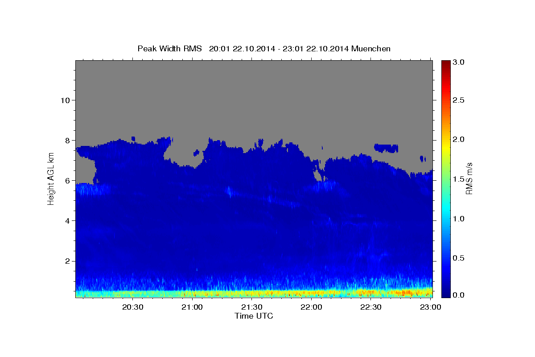Click the "Time UTC" axis label
This screenshot has height=357, width=535.
coord(254,316)
